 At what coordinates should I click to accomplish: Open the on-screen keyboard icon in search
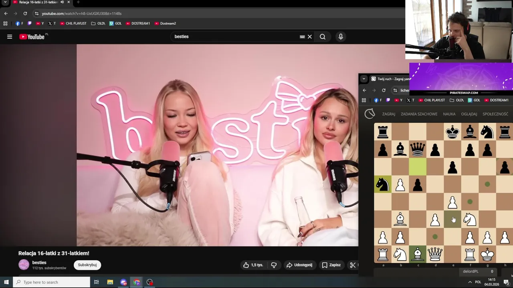[302, 37]
